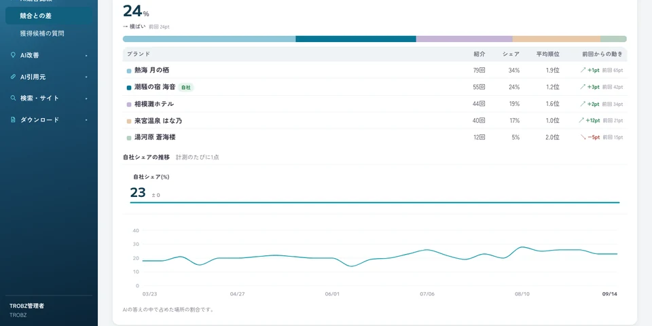Click the 潮騒の宿 海音 color swatch
Screen dimensions: 652x326
129,88
